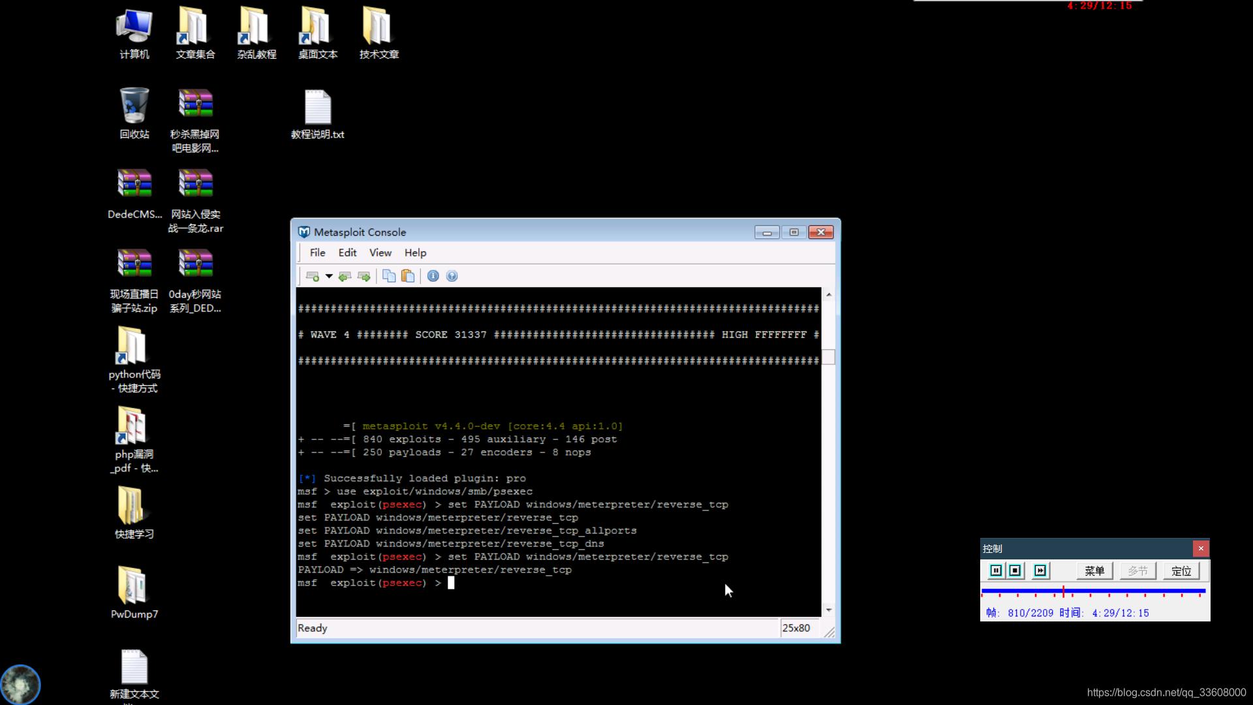Click 'PAYLOAD => windows/meterpreter/reverse_tcp' output line
Screen dimensions: 1253x705
click(x=435, y=570)
